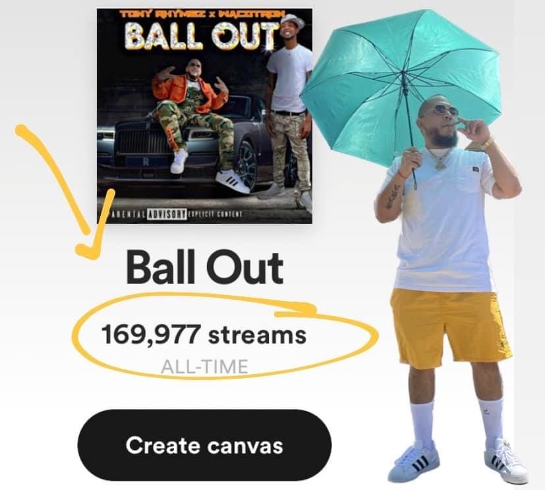Click the hat of the standing cover man

[x=292, y=20]
